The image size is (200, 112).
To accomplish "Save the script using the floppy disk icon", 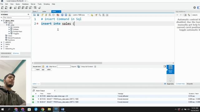I will [38, 15].
